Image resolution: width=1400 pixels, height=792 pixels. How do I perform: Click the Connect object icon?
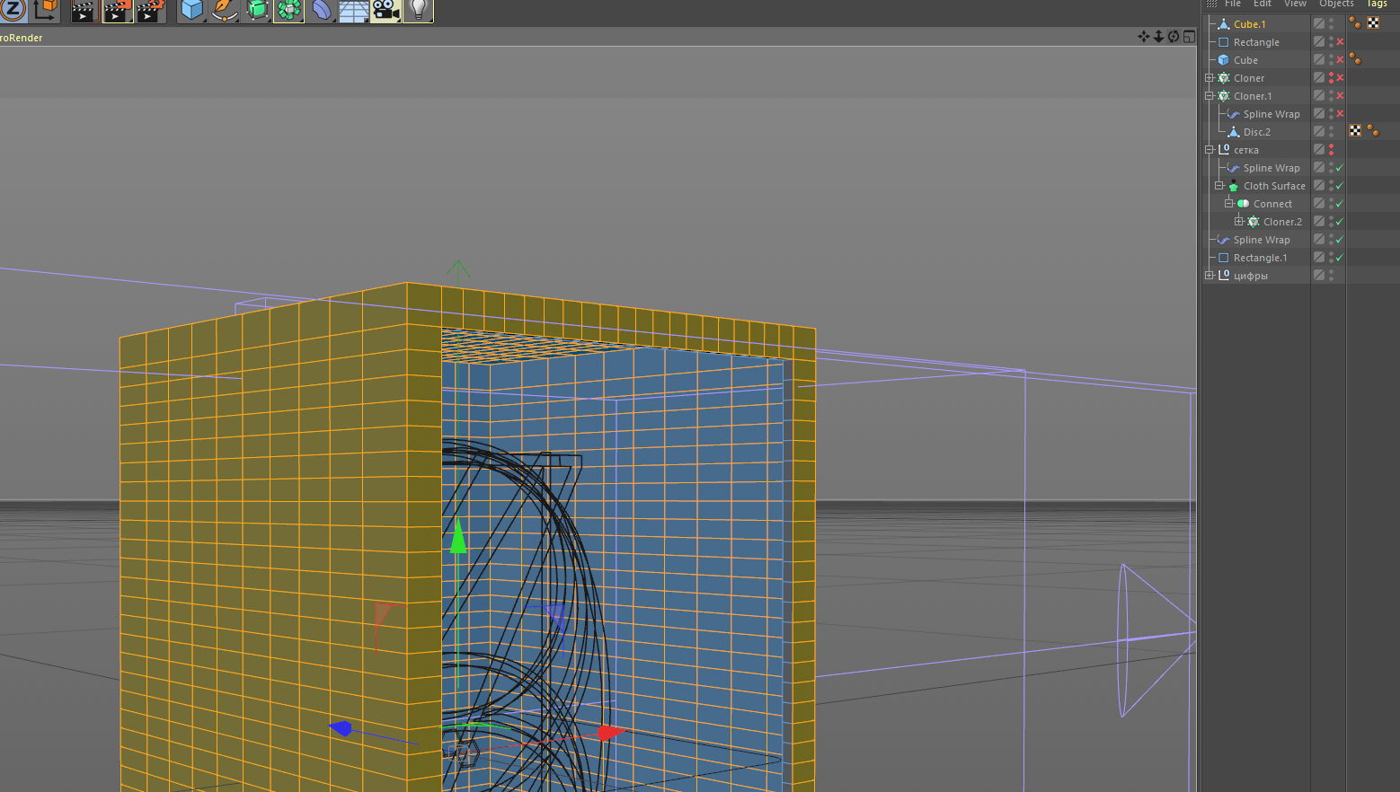point(1244,204)
